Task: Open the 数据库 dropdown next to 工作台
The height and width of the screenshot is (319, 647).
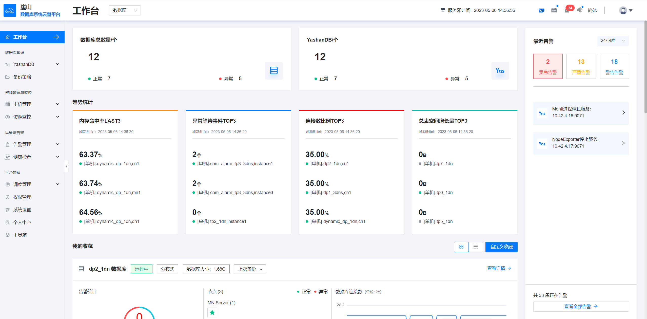Action: (125, 10)
